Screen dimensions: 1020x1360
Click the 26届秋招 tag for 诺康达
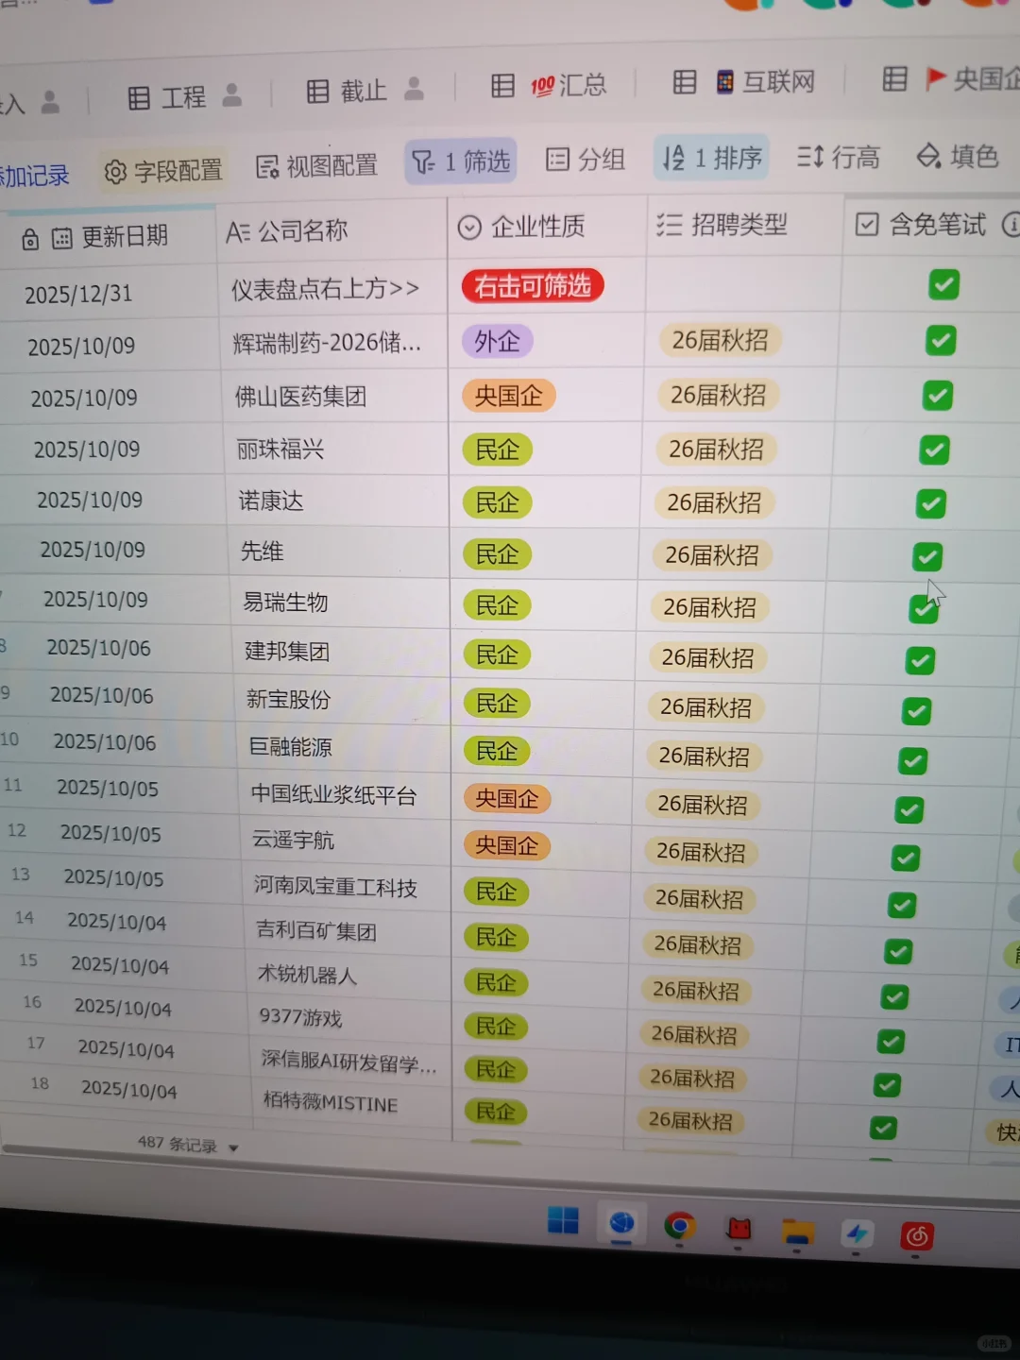[714, 503]
